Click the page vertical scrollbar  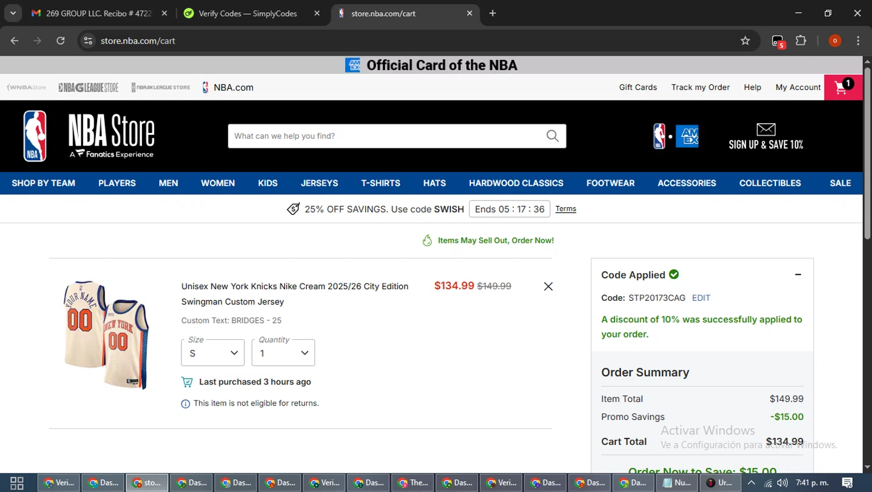pyautogui.click(x=867, y=154)
